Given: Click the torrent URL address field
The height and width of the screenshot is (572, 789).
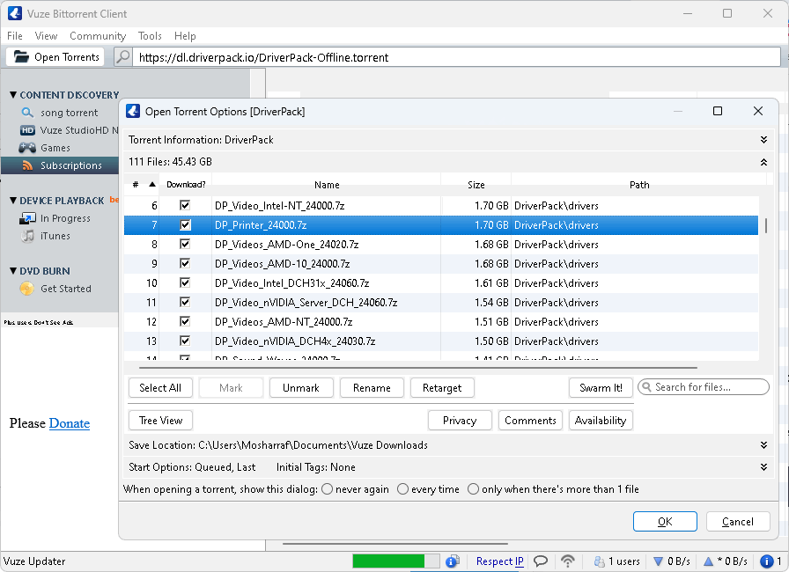Looking at the screenshot, I should [457, 57].
